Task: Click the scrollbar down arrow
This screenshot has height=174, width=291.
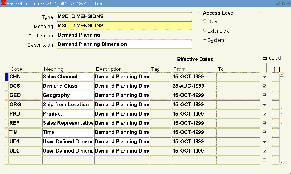Action: (x=282, y=162)
